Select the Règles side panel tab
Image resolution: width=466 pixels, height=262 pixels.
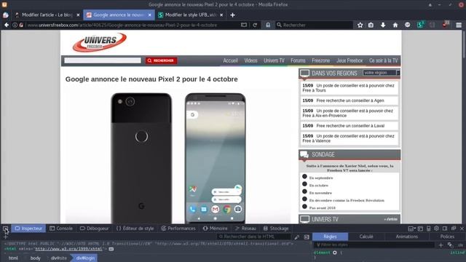[x=330, y=237]
